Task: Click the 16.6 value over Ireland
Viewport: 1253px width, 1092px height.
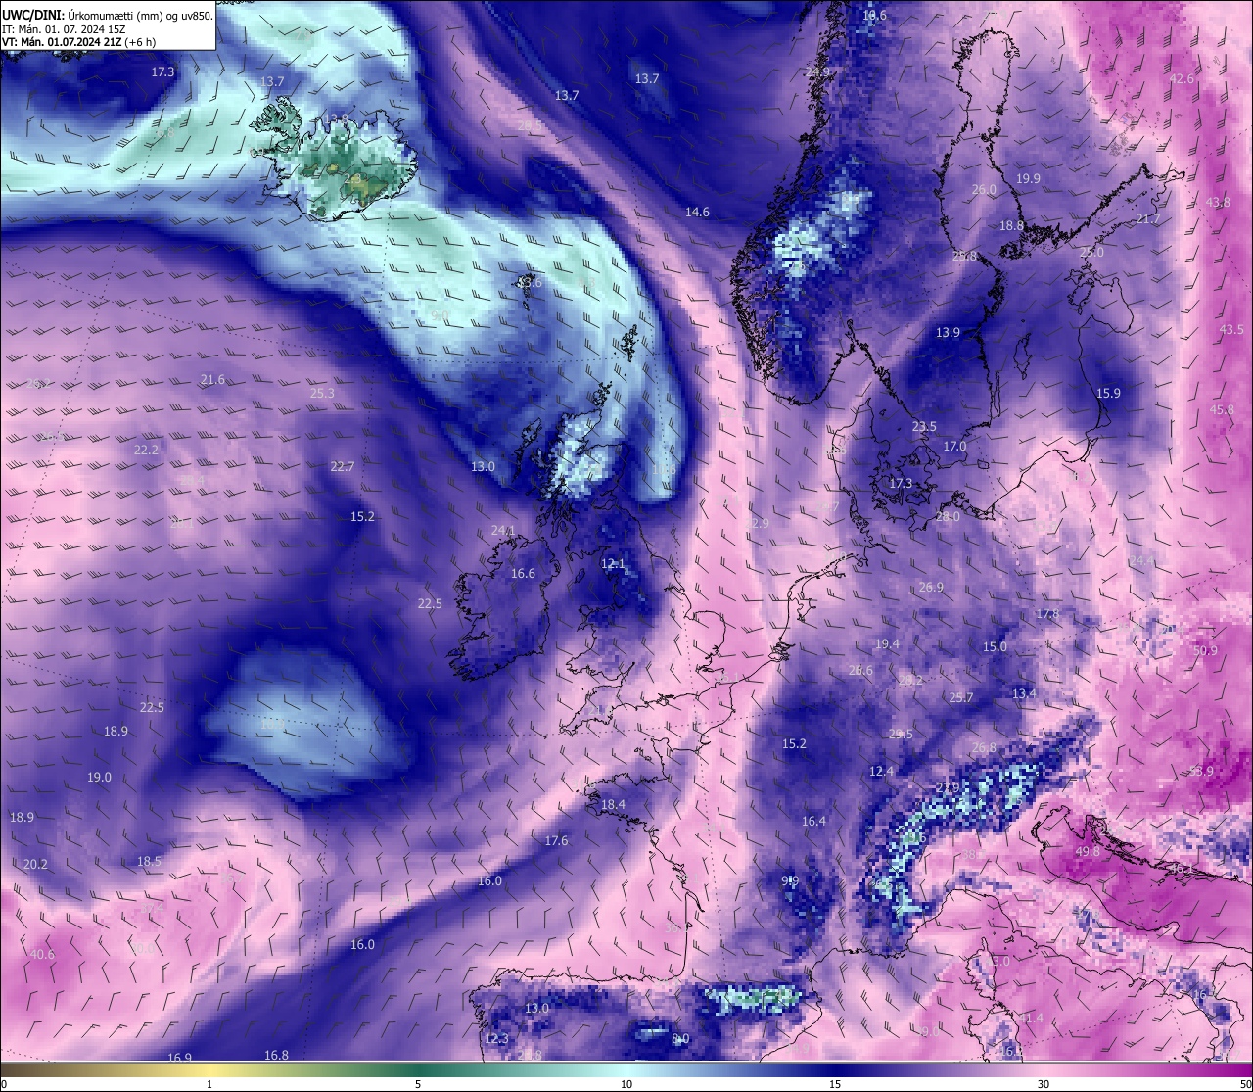Action: point(523,573)
